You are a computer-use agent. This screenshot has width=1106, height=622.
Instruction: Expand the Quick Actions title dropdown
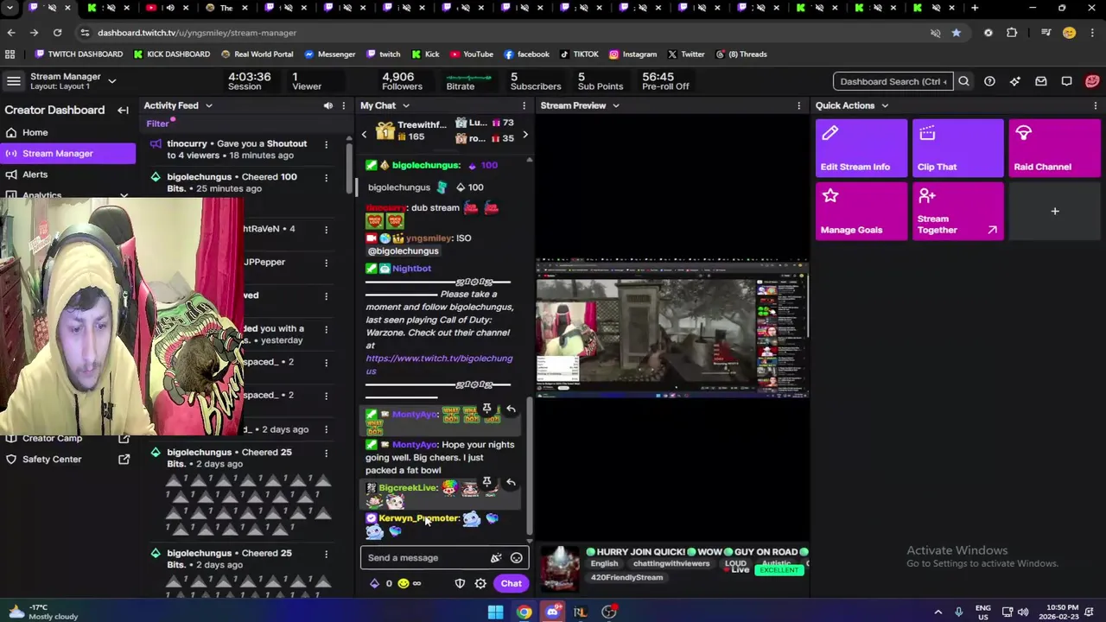click(884, 105)
